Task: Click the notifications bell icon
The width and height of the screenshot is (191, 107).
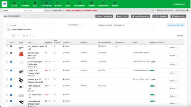Action: (153, 10)
